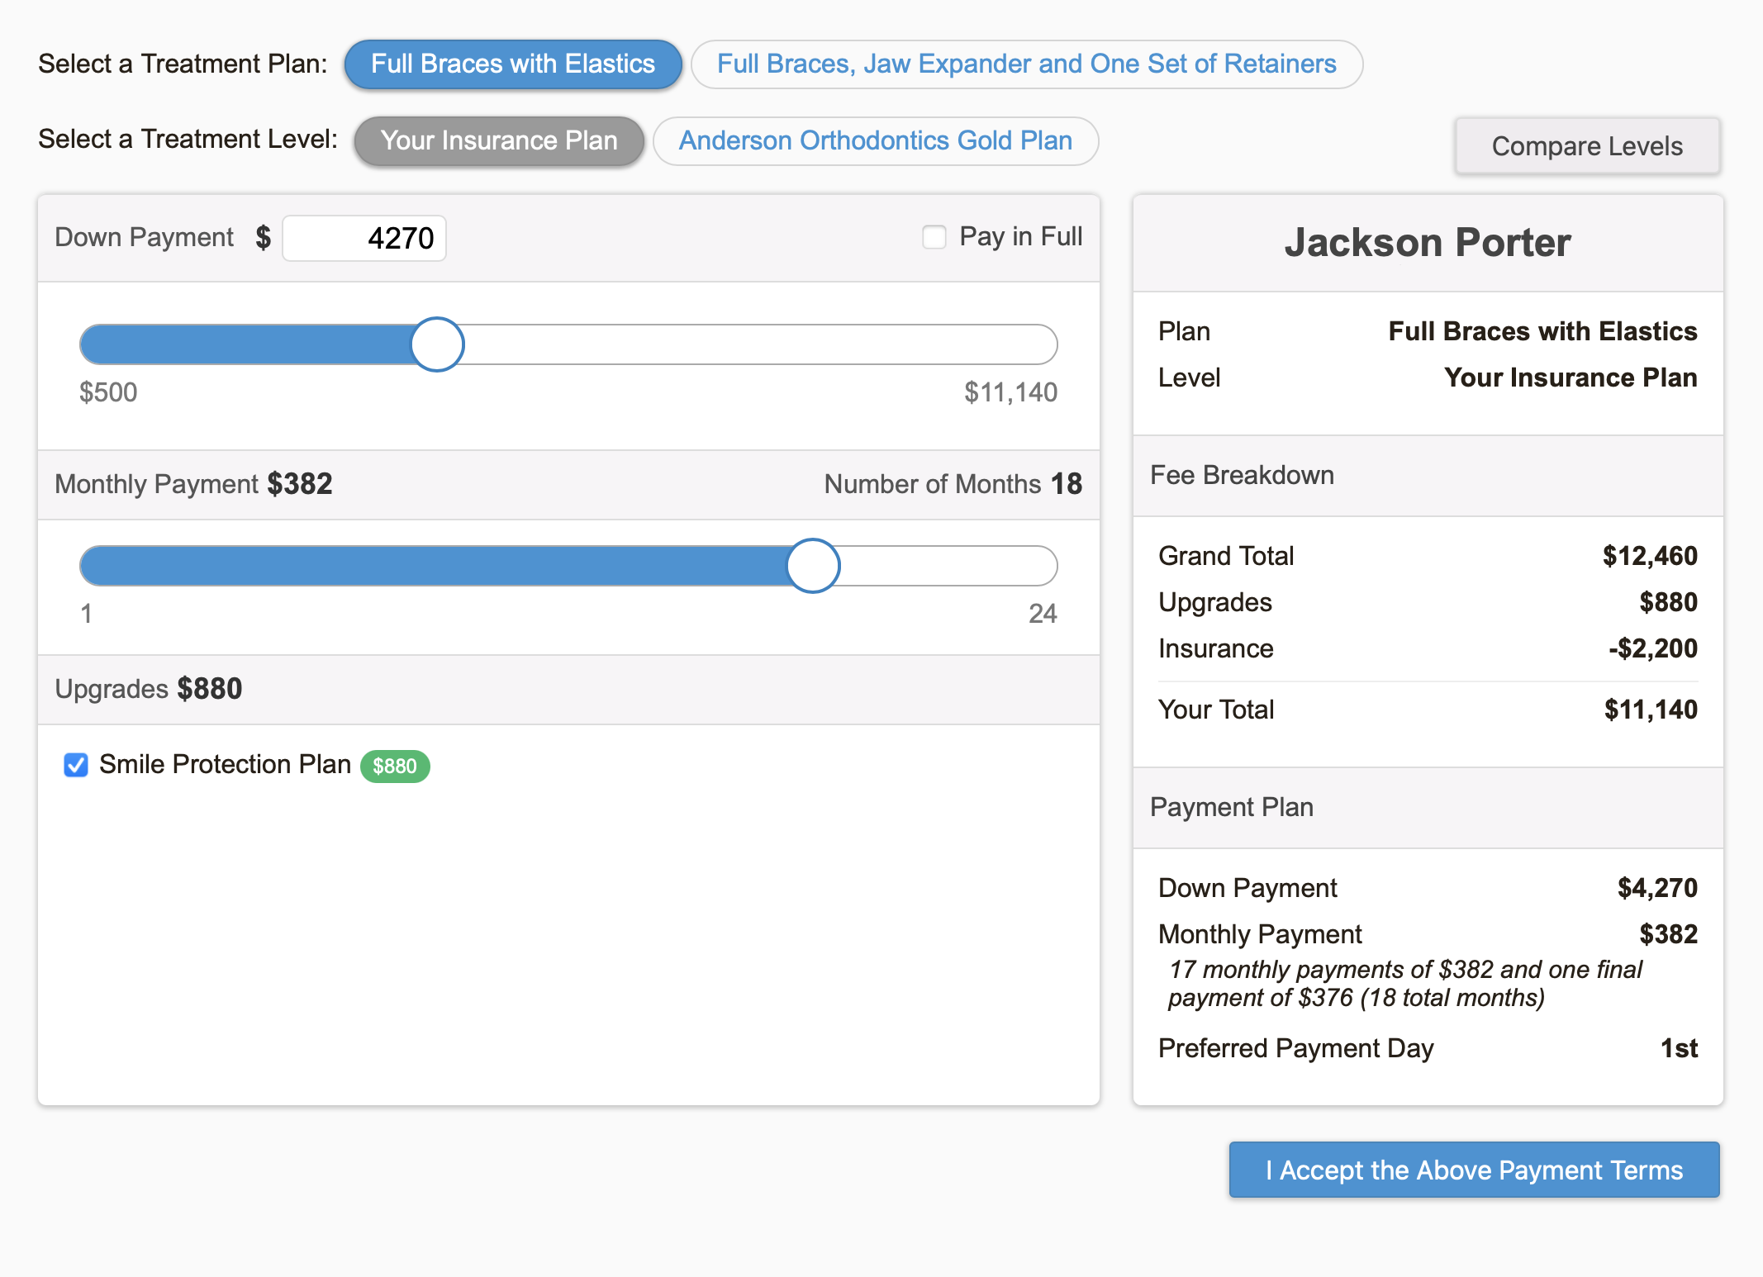
Task: Choose Your Insurance Plan treatment level
Action: click(x=498, y=141)
